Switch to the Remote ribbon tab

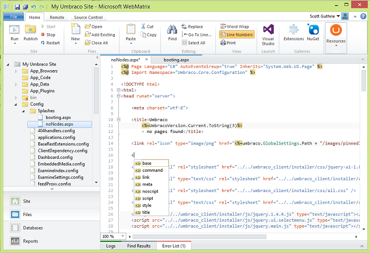click(57, 17)
